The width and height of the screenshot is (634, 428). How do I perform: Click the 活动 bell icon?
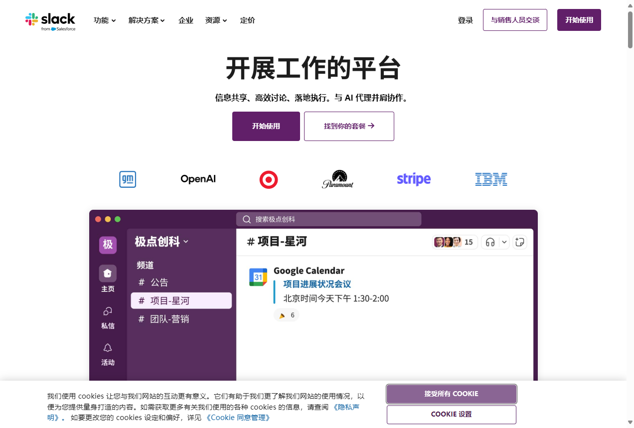[x=108, y=348]
